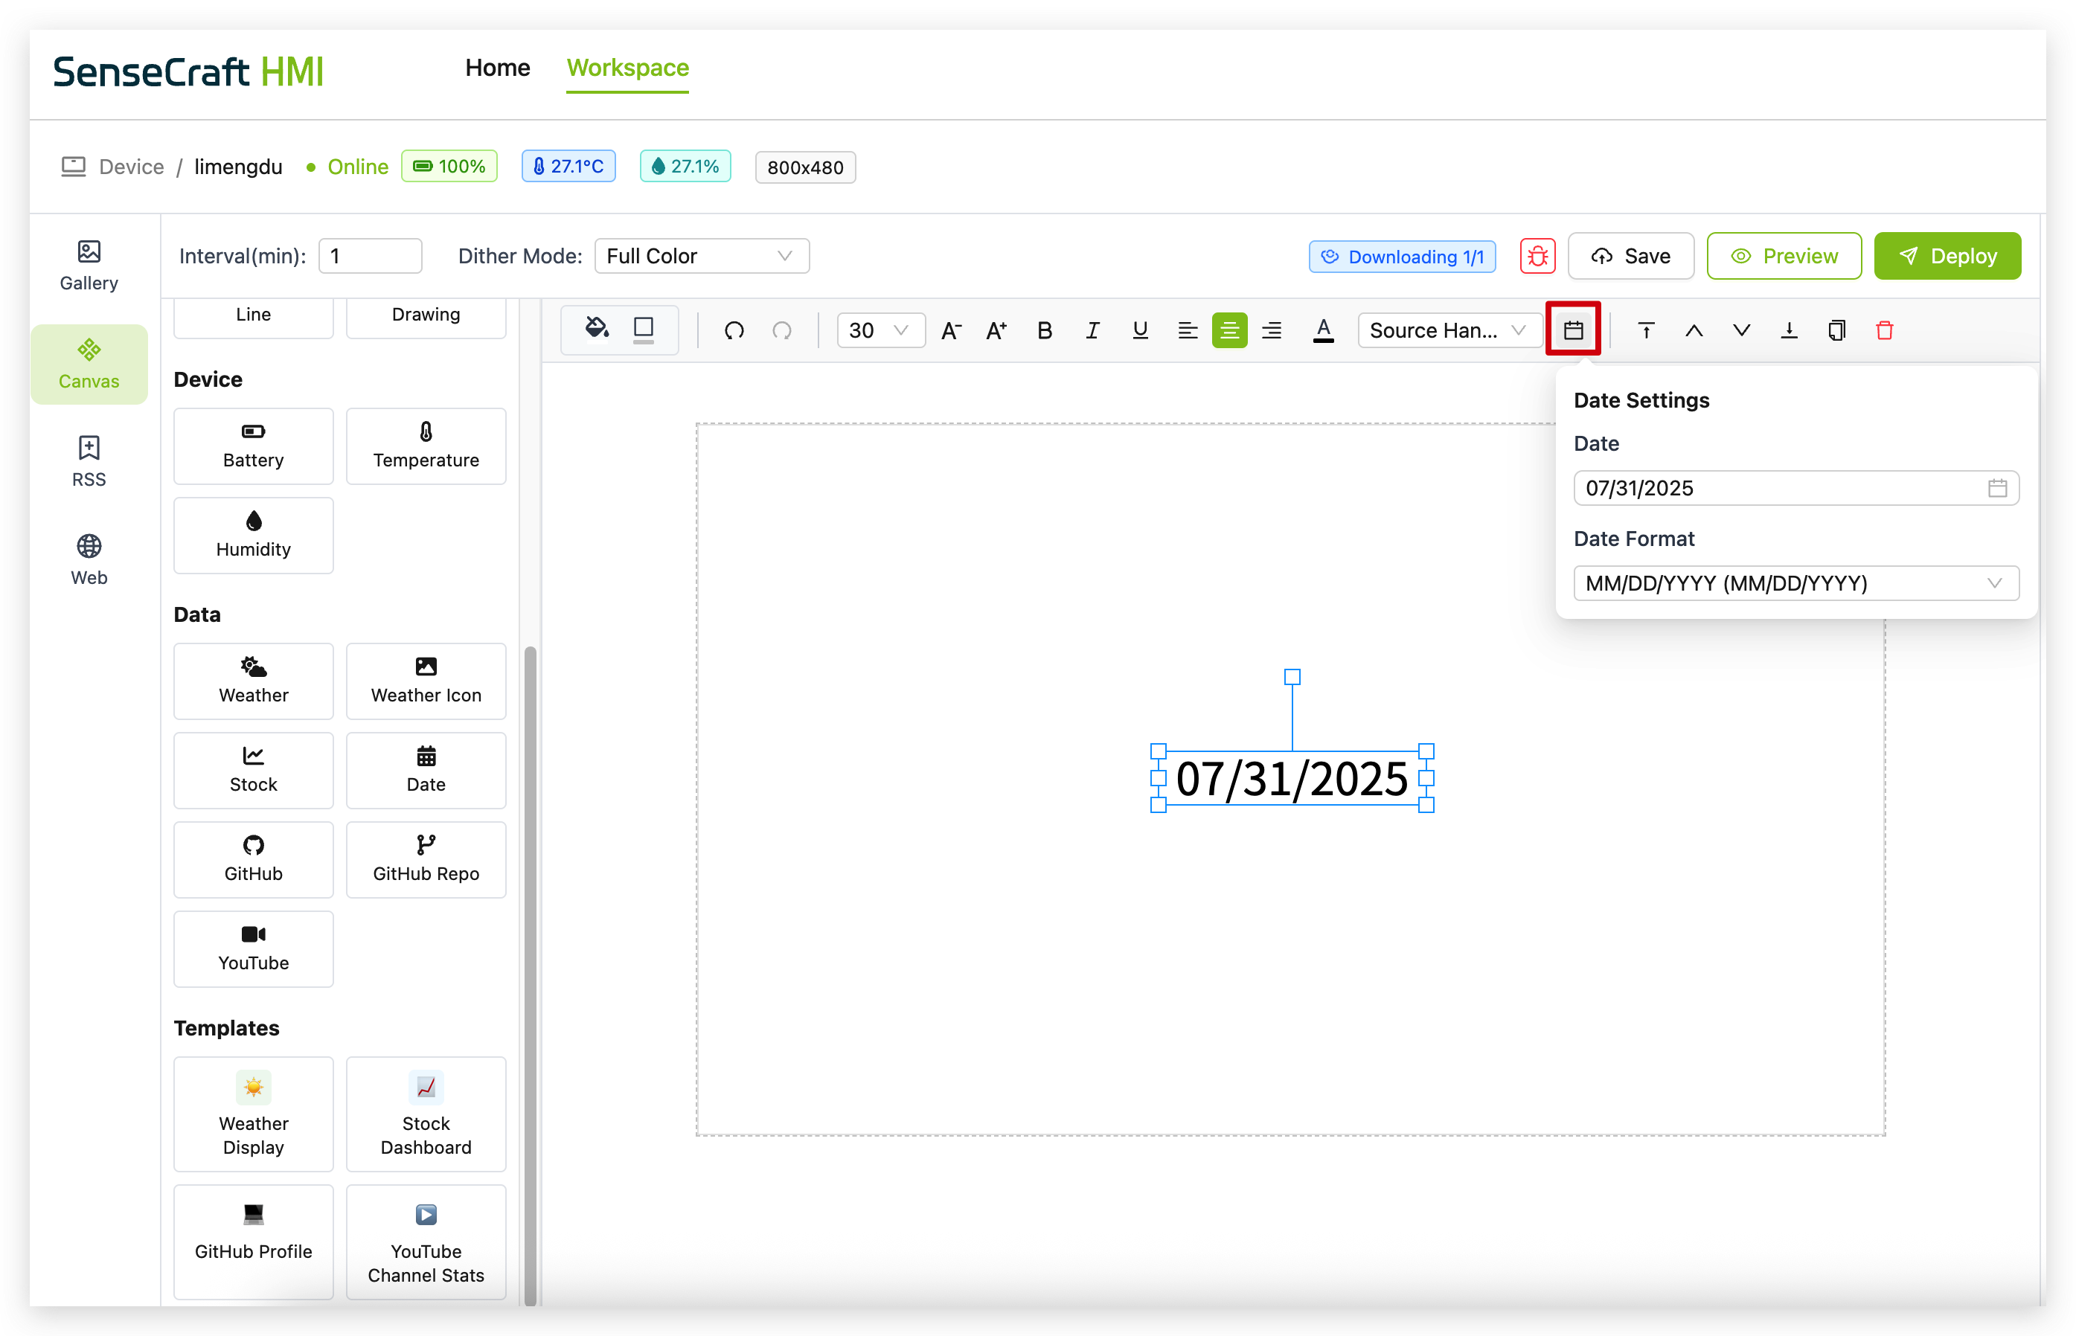The width and height of the screenshot is (2076, 1336).
Task: Delete the selected element with trash icon
Action: (x=1884, y=330)
